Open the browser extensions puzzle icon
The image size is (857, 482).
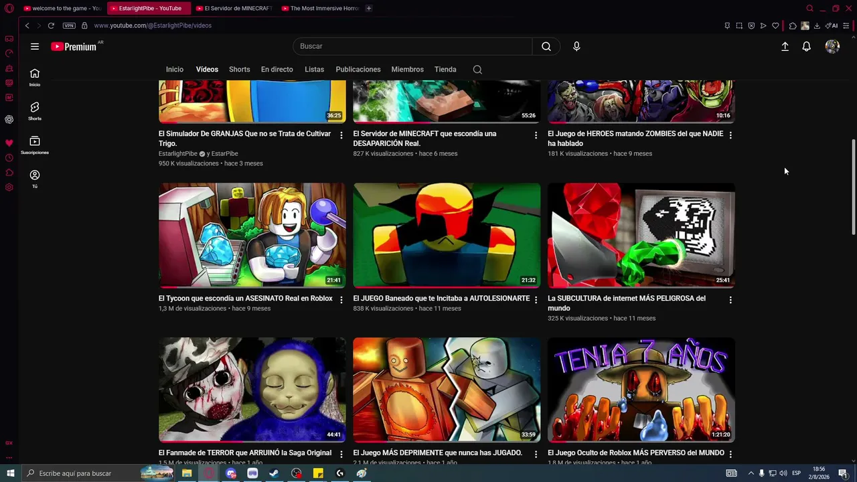coord(793,25)
